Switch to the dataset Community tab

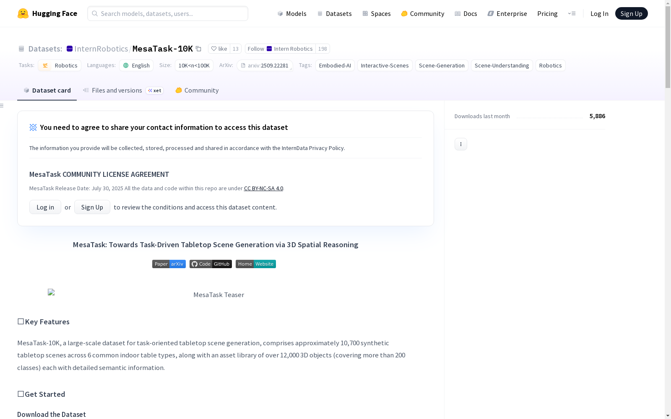point(197,90)
